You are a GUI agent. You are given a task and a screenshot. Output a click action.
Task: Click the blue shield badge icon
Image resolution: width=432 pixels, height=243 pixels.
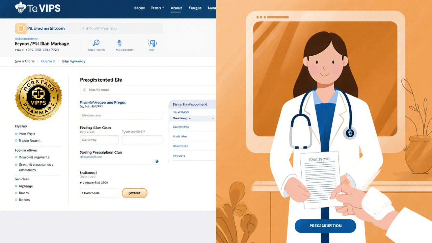tap(152, 43)
